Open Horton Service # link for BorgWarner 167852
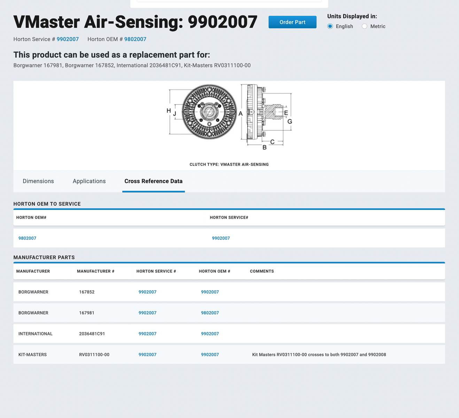The image size is (459, 418). 147,292
